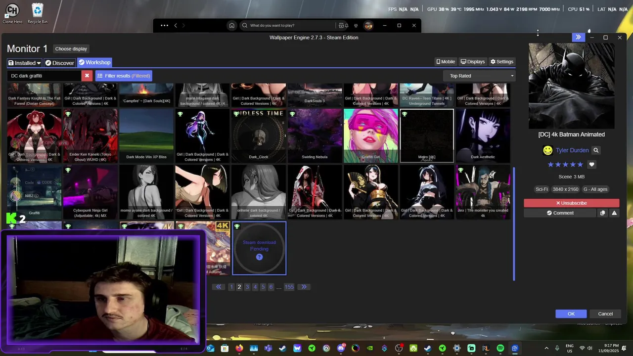Select the Jinx monster you created wallpaper
633x356 pixels.
[483, 192]
